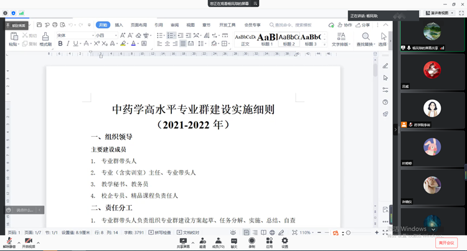Screen dimensions: 467x251
Task: Switch to page layout view in status bar
Action: tap(247, 232)
